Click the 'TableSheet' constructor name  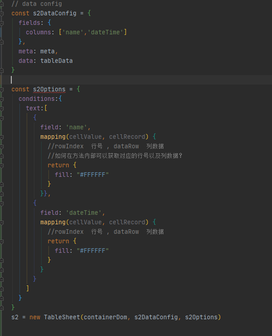click(62, 317)
